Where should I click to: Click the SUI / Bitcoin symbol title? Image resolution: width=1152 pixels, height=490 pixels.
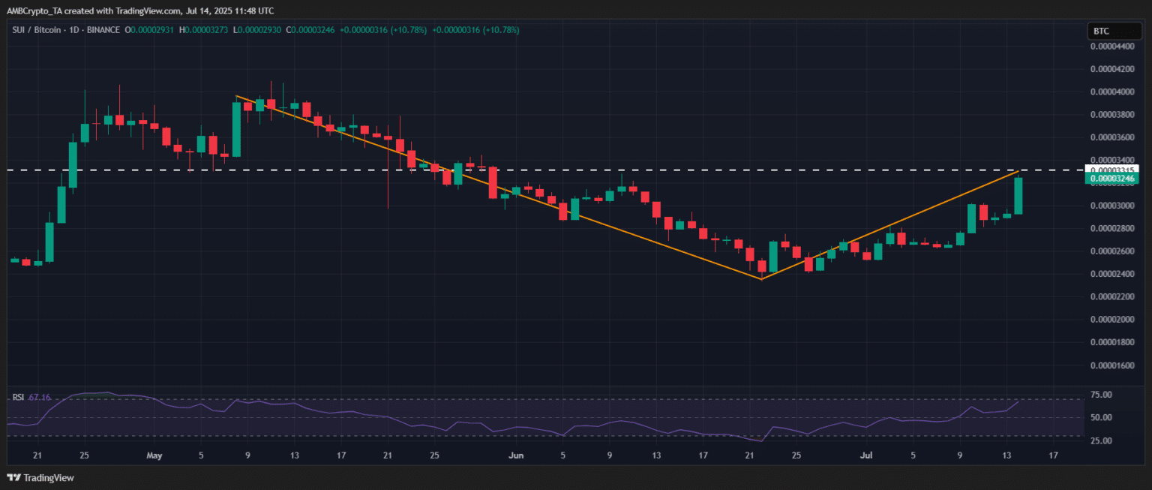click(36, 29)
